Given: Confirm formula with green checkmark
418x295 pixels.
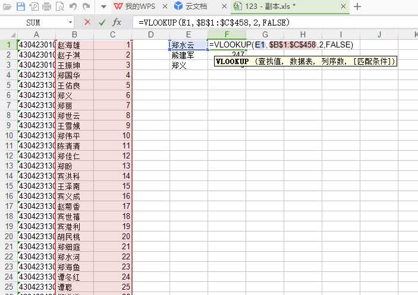Looking at the screenshot, I should [102, 23].
